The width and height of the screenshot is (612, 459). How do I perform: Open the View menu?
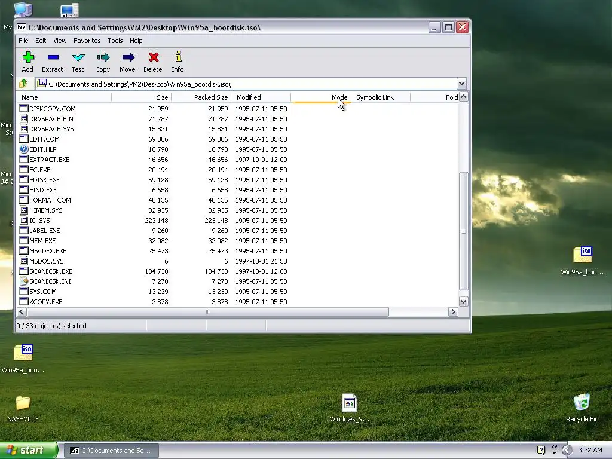pyautogui.click(x=60, y=41)
